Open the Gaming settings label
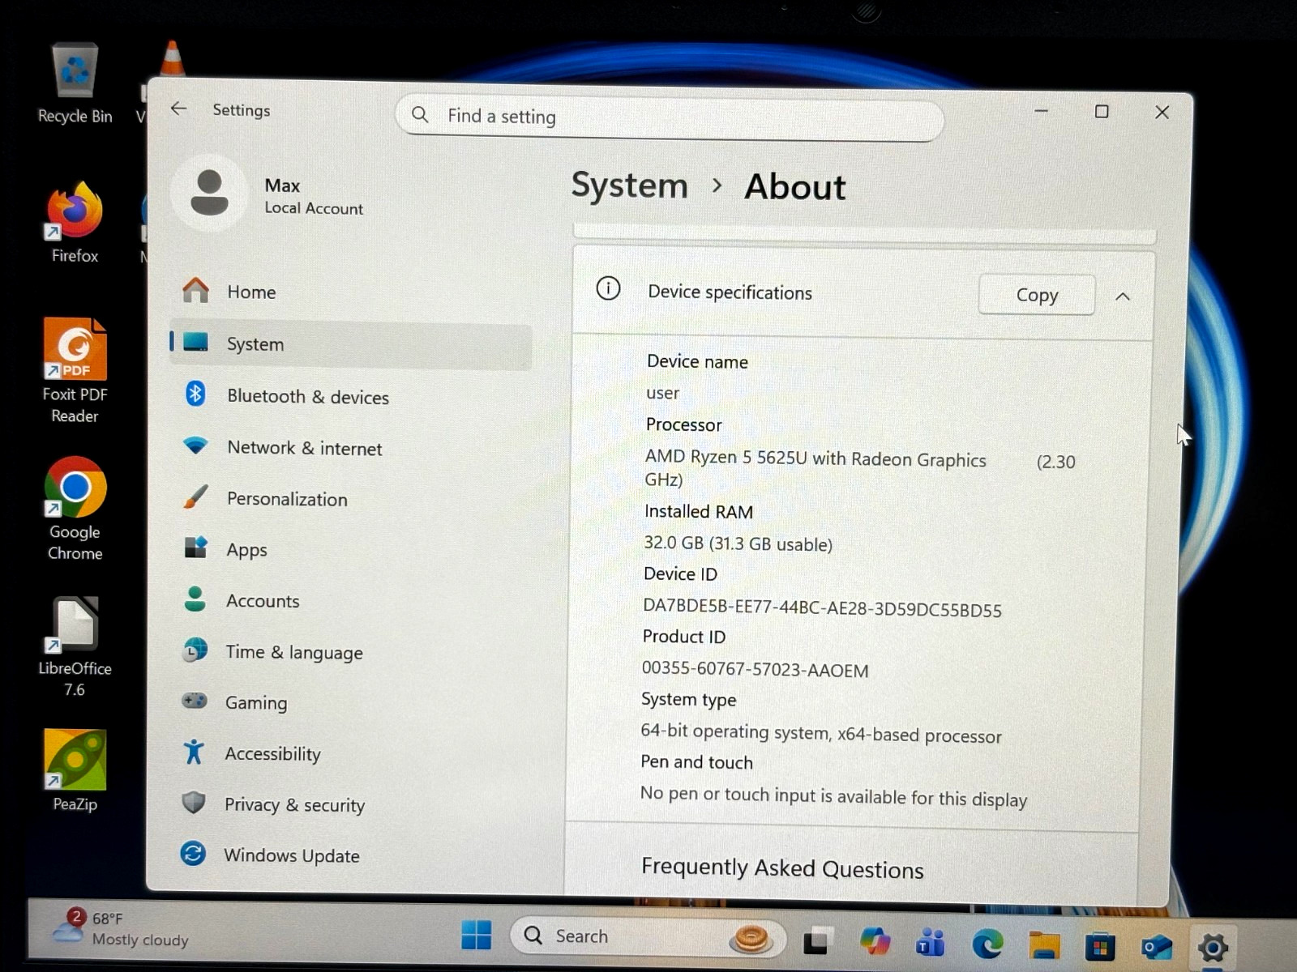The height and width of the screenshot is (972, 1297). pos(256,703)
